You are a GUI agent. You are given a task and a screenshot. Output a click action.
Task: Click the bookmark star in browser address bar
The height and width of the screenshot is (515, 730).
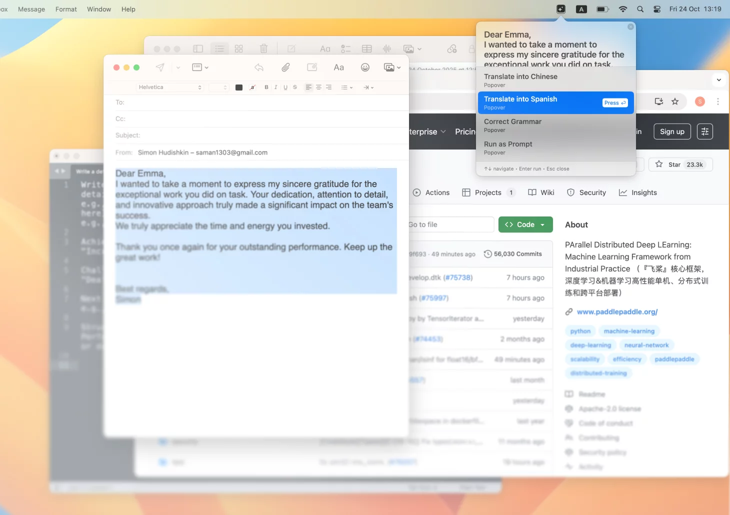coord(675,101)
